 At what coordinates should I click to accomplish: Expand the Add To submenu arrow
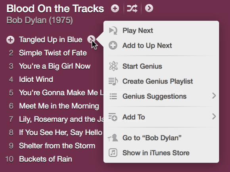pos(214,117)
